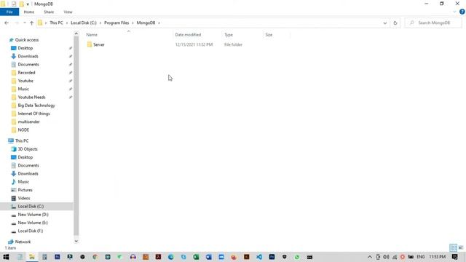Screen dimensions: 466x262
Task: Open the File ribbon tab
Action: click(9, 12)
